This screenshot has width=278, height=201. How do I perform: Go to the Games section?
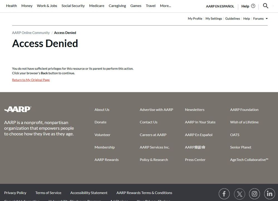point(136,6)
